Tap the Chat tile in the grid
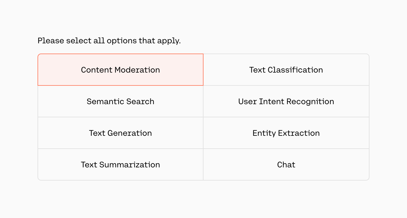 click(x=286, y=165)
